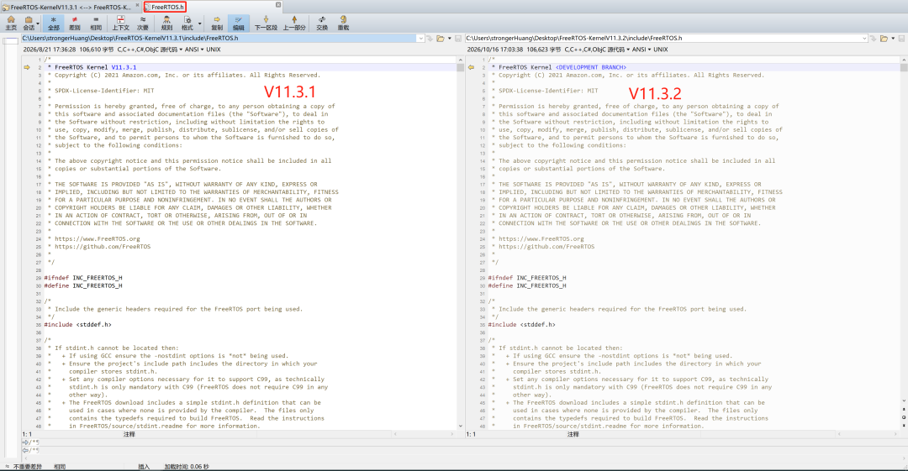Click the left difference arrow at line 2
The image size is (908, 471).
pos(27,67)
